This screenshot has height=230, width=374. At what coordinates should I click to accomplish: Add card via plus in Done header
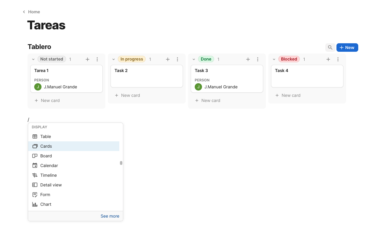[x=248, y=59]
